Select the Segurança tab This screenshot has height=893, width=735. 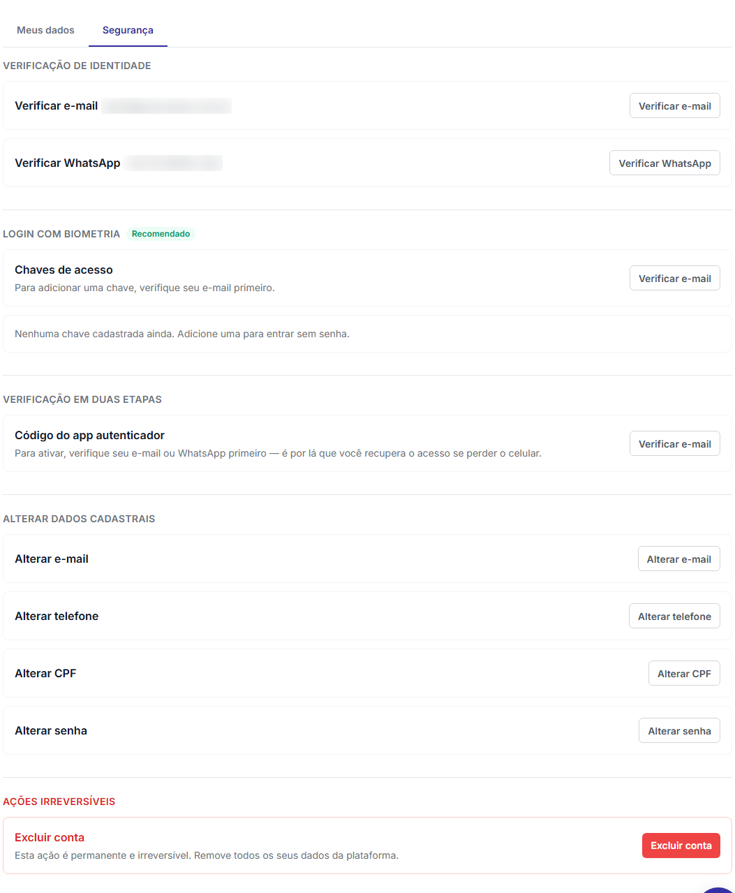tap(128, 30)
